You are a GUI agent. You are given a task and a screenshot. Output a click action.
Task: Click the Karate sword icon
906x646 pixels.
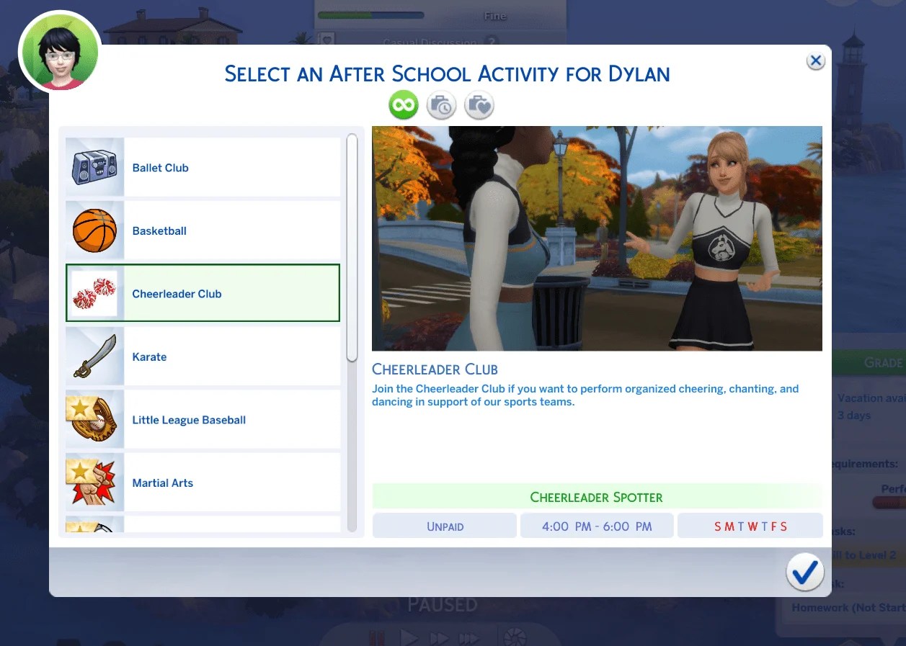click(94, 356)
